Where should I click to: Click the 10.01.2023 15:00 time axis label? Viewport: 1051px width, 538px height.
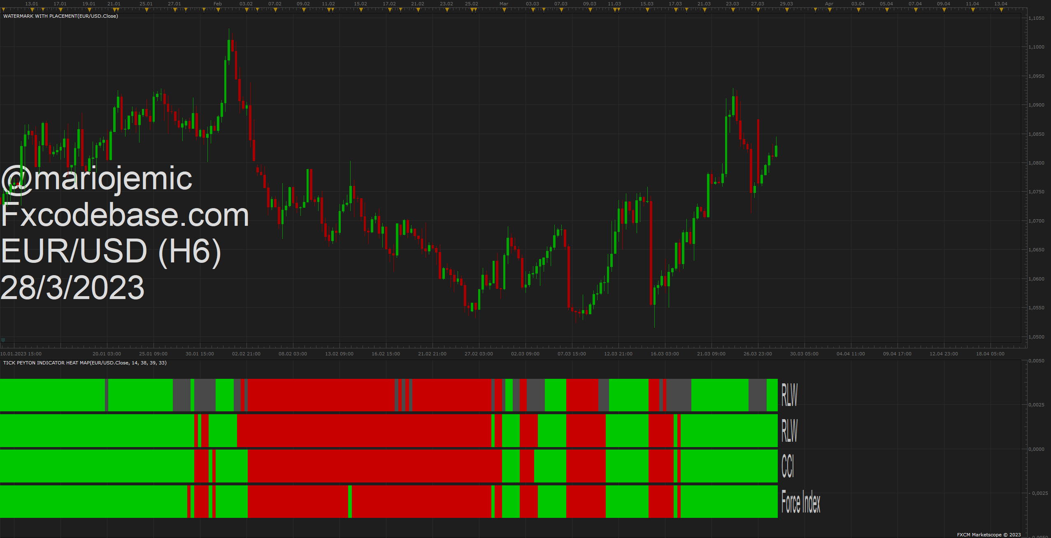coord(21,354)
